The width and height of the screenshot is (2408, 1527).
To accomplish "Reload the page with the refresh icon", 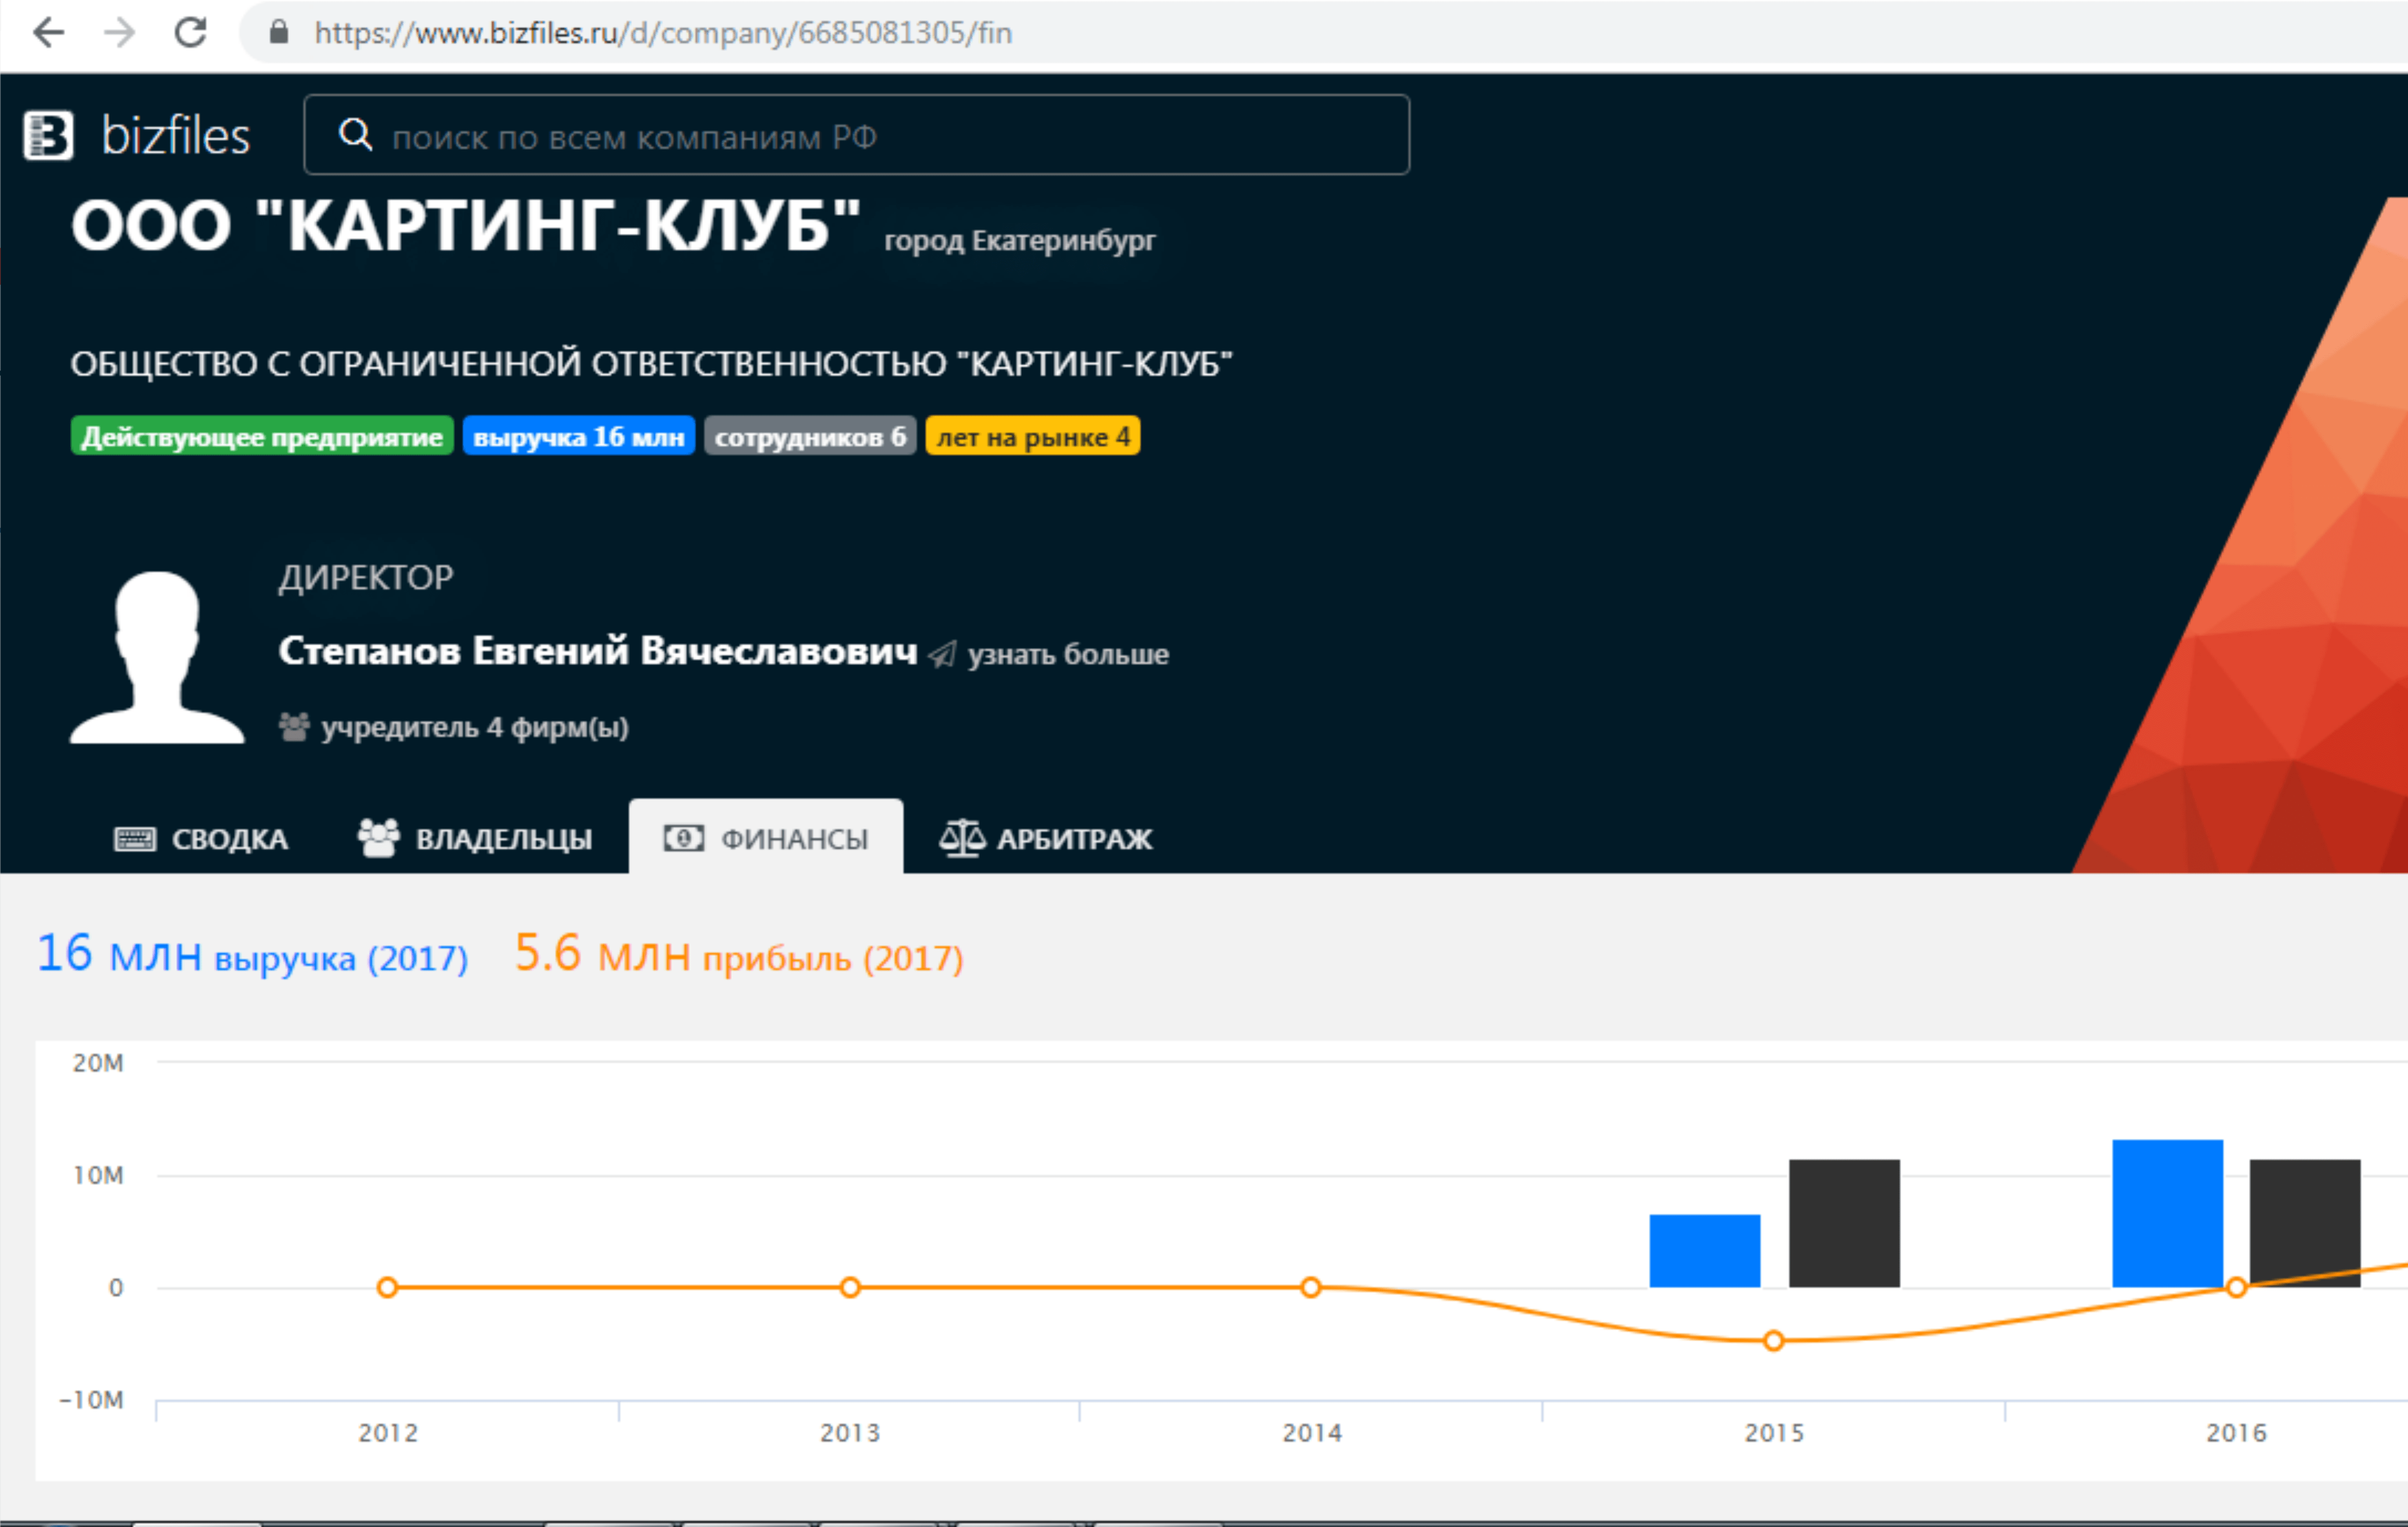I will pyautogui.click(x=190, y=33).
